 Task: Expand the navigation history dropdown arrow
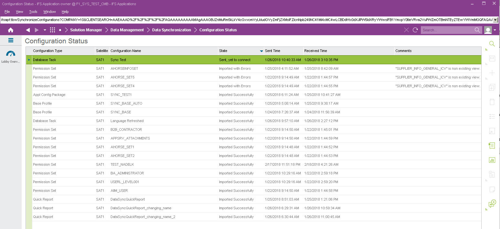click(x=45, y=30)
